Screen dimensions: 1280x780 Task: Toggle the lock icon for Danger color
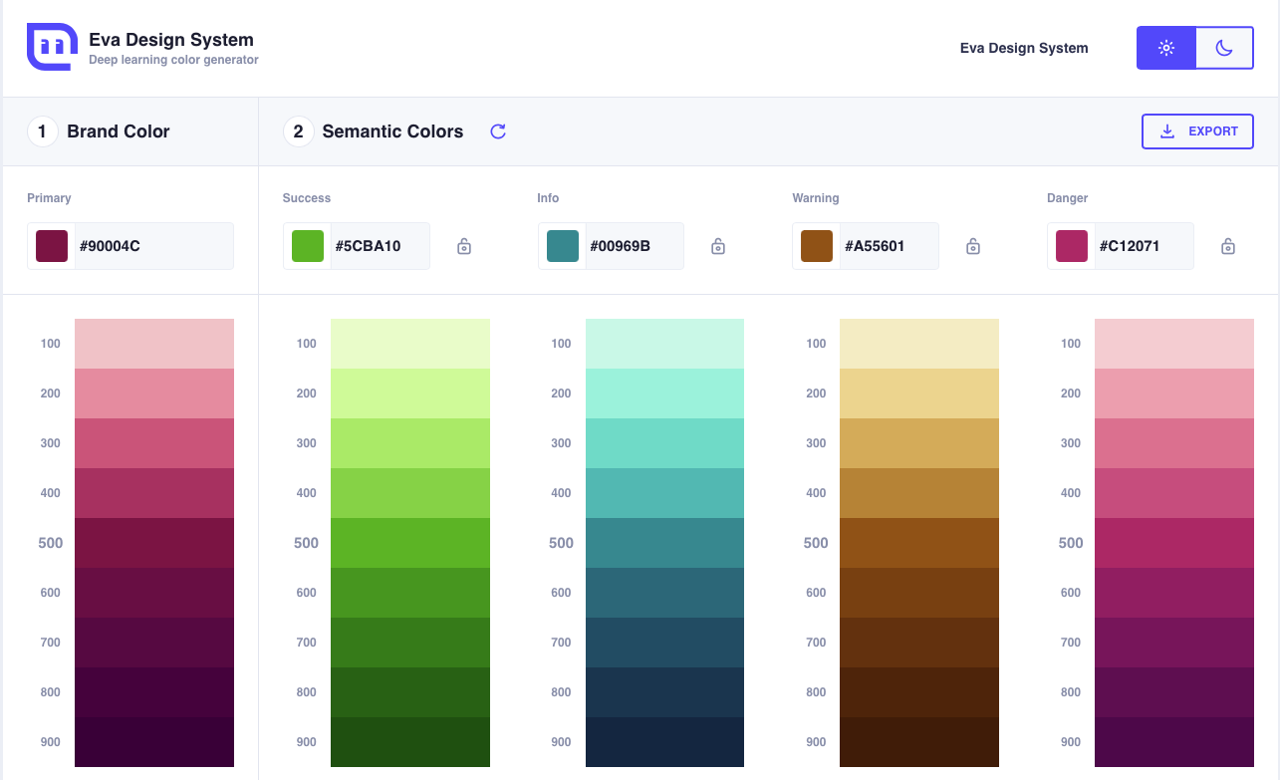pos(1228,246)
